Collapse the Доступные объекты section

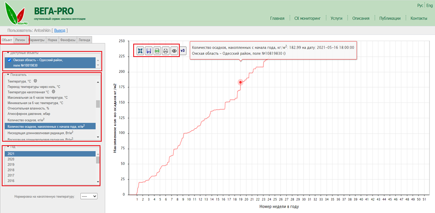8,53
